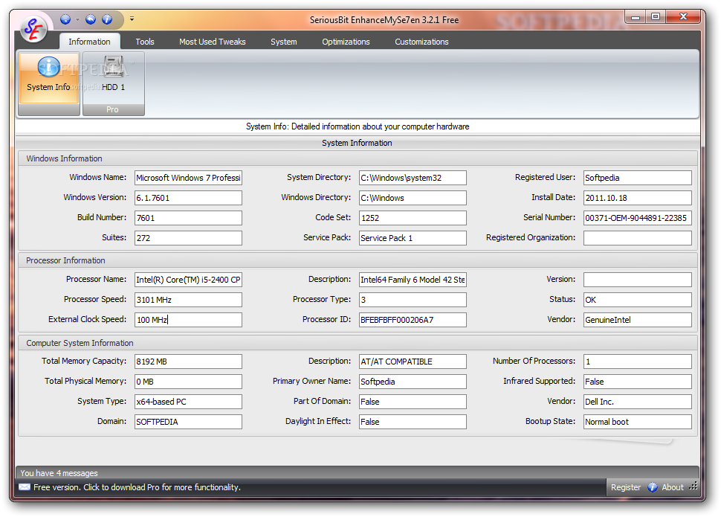Go to the Customizations tab
Image resolution: width=721 pixels, height=517 pixels.
click(x=421, y=42)
